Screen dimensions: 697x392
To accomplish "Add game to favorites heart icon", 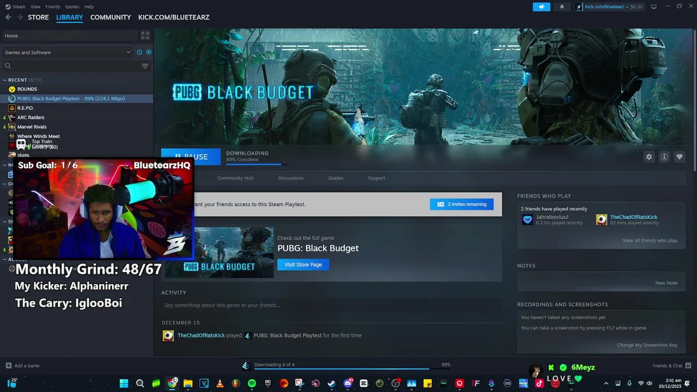I will click(680, 157).
